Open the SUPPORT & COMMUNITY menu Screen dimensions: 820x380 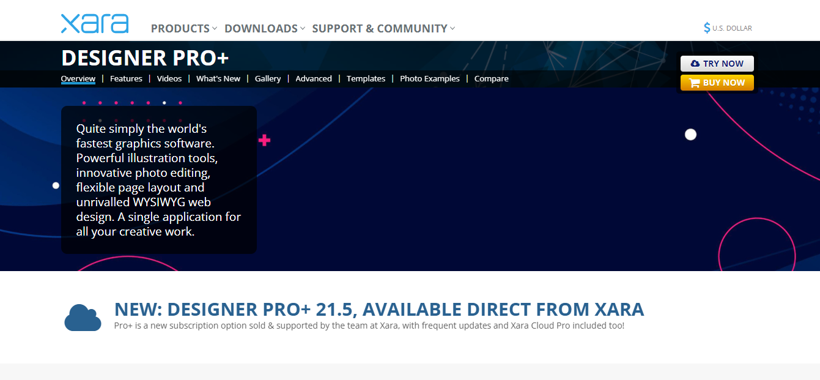[x=383, y=28]
